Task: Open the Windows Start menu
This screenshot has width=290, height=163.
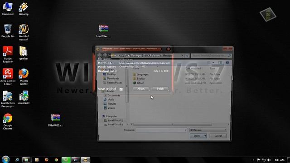Action: click(x=5, y=159)
